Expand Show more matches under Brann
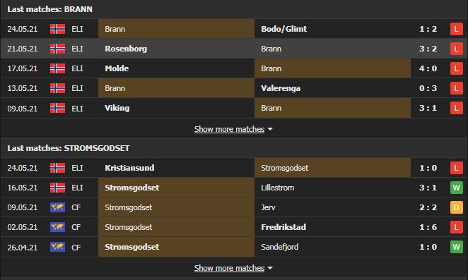 (x=229, y=129)
